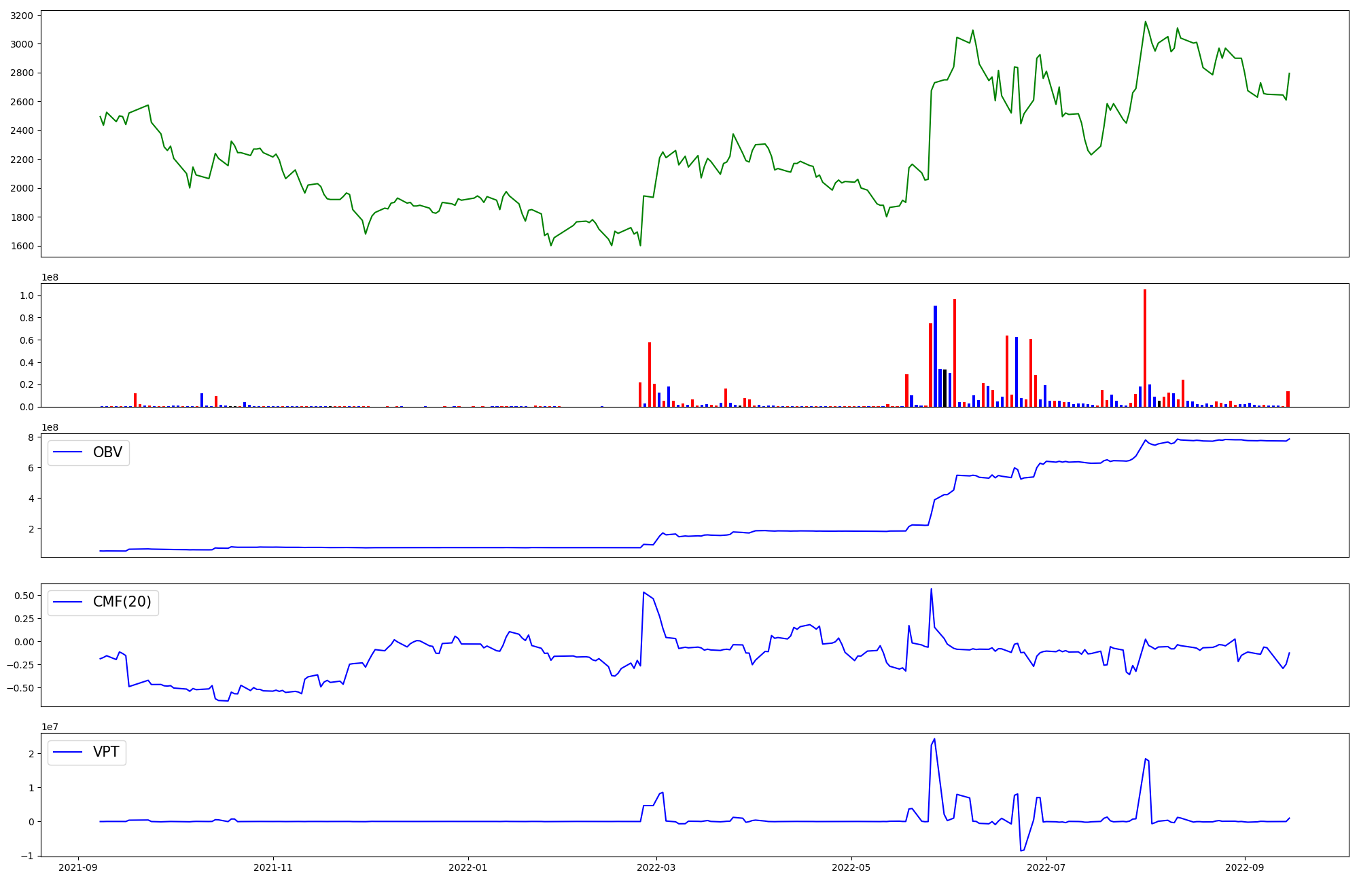The image size is (1359, 883).
Task: Click the CMF(20) legend label
Action: [x=122, y=602]
